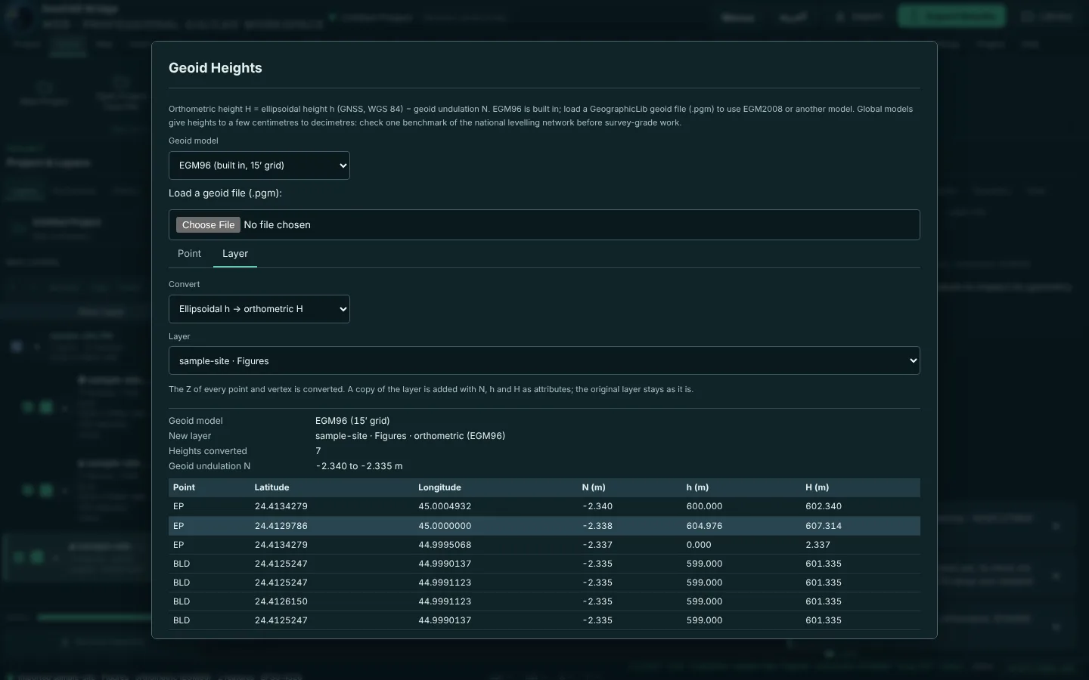Image resolution: width=1089 pixels, height=680 pixels.
Task: Click the h value 600.000
Action: 705,507
